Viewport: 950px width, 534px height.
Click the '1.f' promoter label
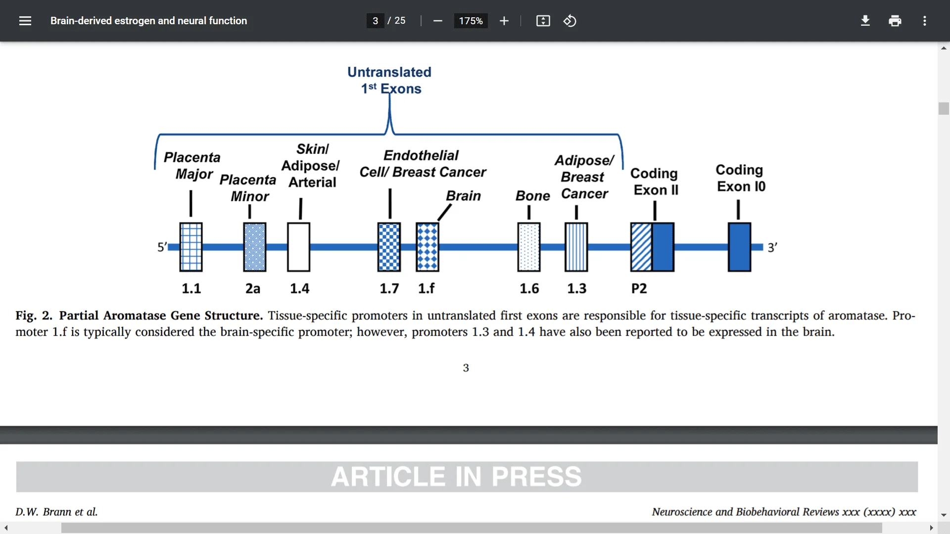point(427,288)
